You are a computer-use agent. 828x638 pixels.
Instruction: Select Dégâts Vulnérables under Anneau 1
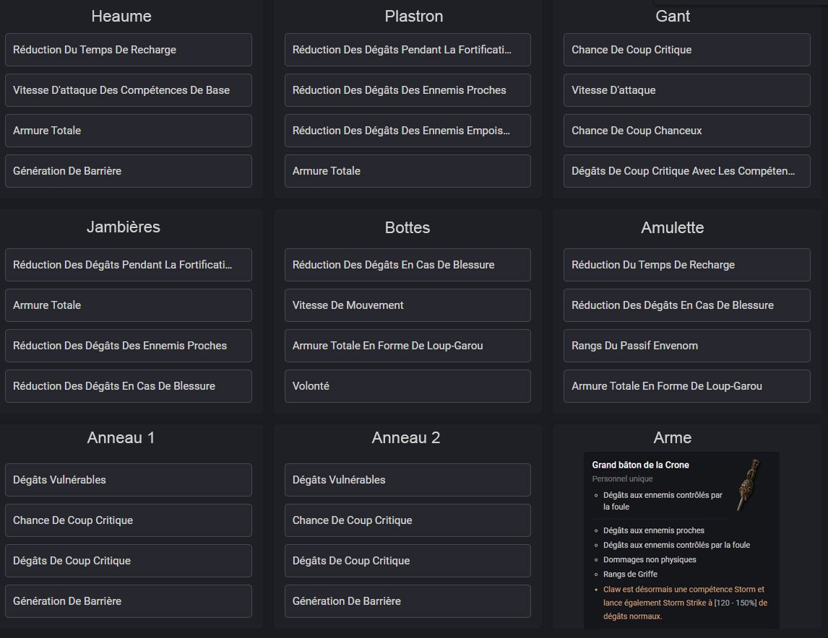129,480
